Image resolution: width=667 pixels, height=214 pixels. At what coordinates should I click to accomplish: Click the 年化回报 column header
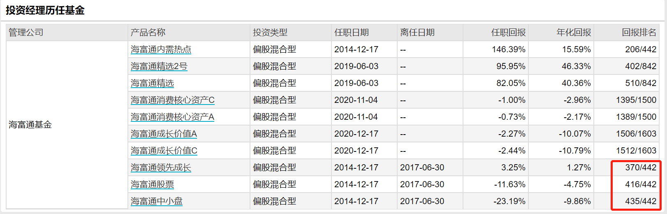tap(574, 33)
